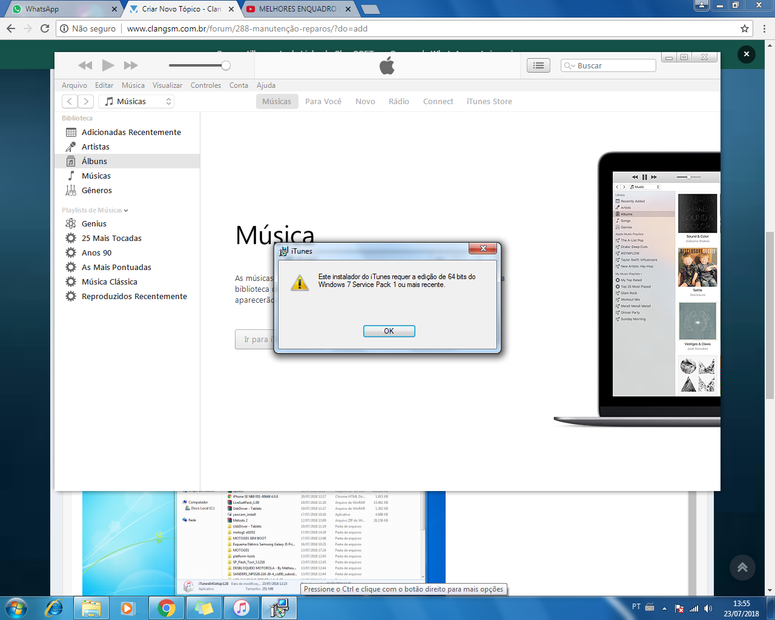This screenshot has height=620, width=775.
Task: Select Gêneros in the sidebar
Action: [127, 190]
